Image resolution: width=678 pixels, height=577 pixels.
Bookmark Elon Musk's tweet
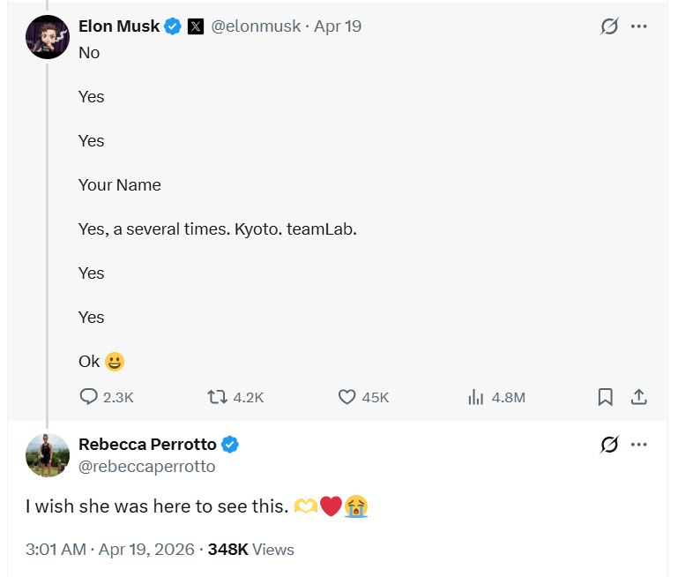tap(606, 397)
